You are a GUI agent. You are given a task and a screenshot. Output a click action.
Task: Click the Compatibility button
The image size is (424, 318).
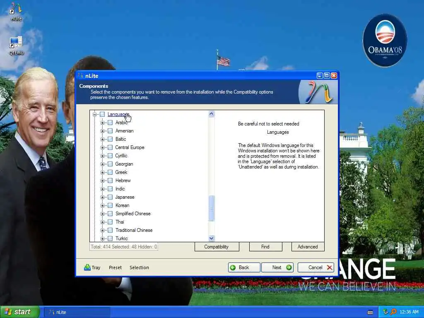click(x=217, y=247)
